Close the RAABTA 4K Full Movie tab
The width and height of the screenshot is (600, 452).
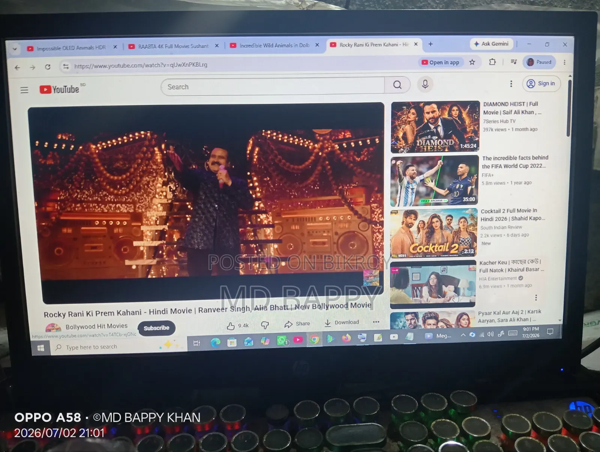pyautogui.click(x=217, y=46)
